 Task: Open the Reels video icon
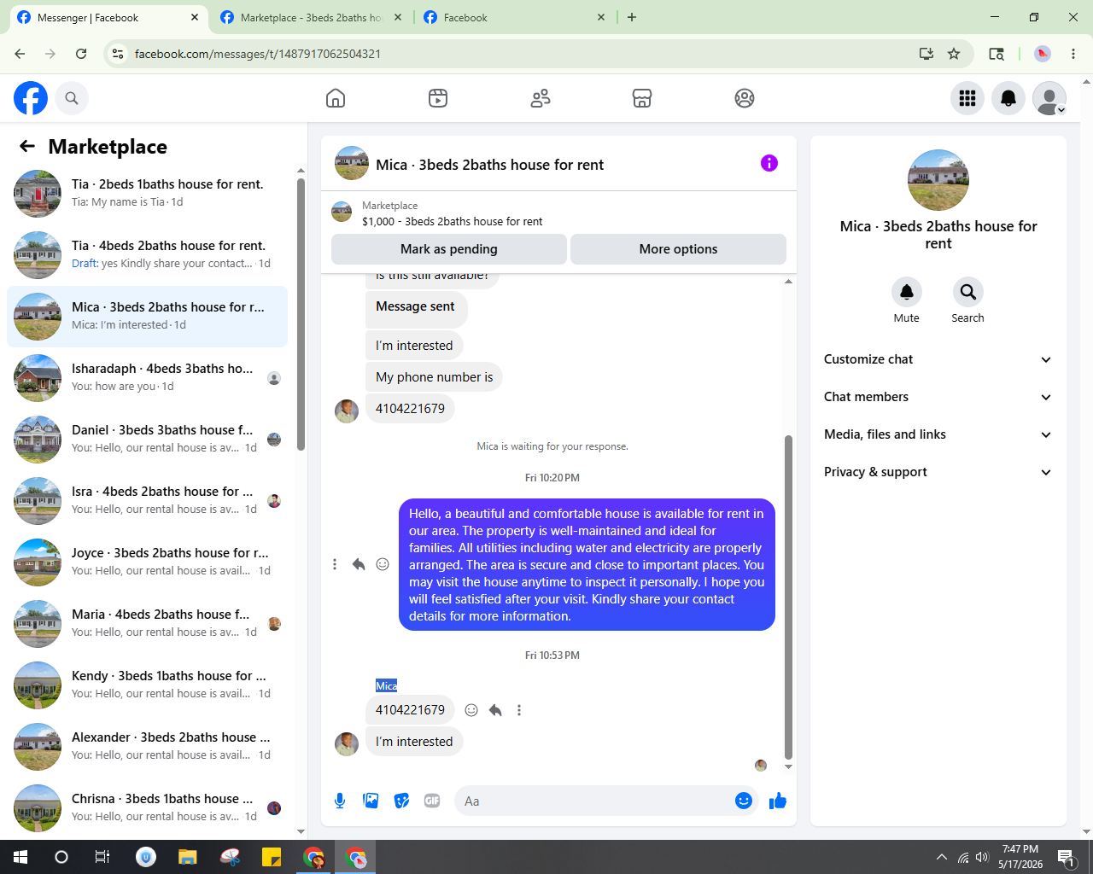click(x=438, y=98)
